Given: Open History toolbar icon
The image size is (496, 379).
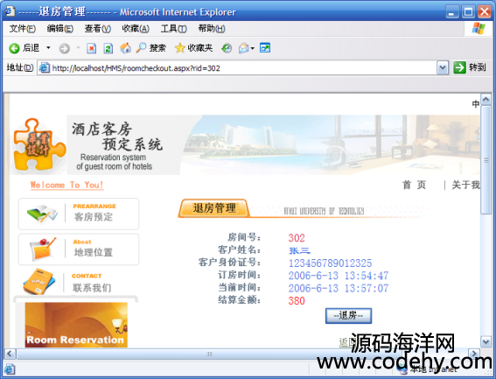Looking at the screenshot, I should [227, 48].
